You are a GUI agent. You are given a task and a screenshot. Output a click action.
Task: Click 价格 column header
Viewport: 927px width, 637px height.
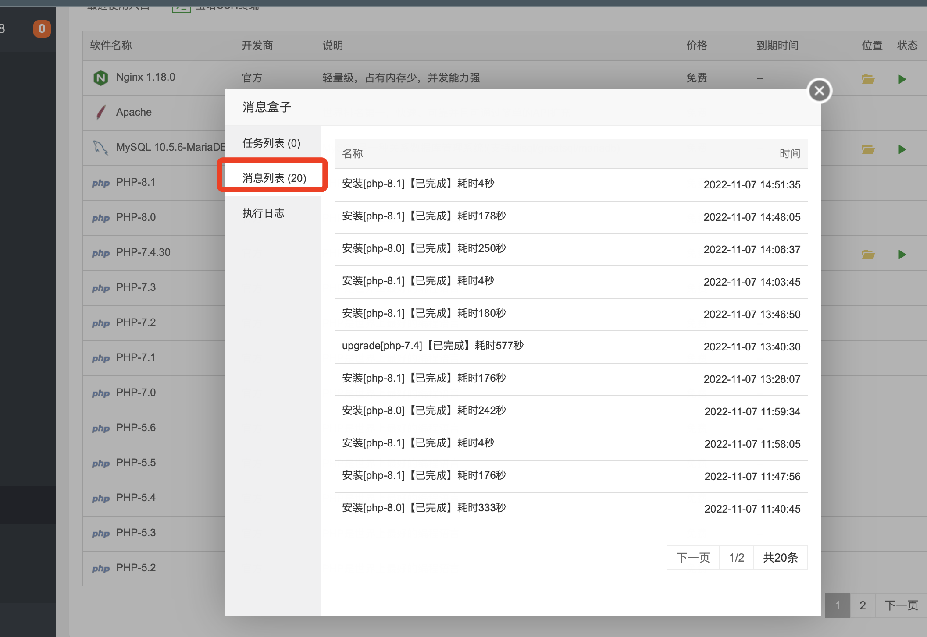point(697,45)
